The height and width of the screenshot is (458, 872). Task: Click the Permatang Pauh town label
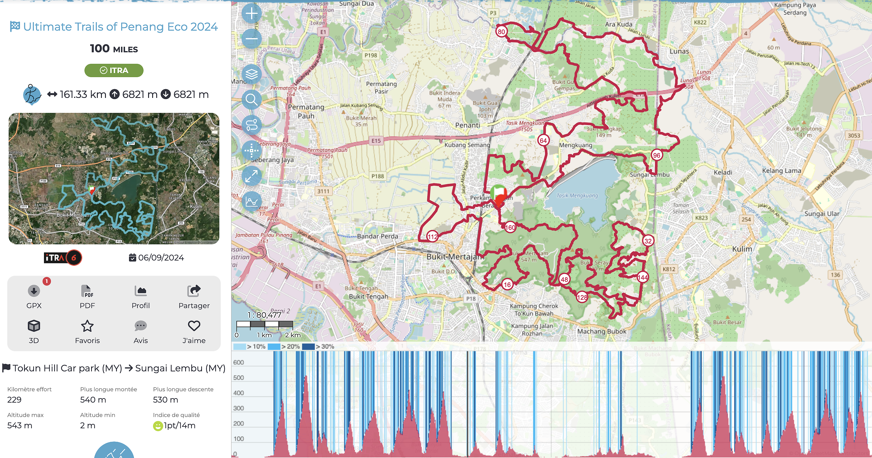(306, 111)
